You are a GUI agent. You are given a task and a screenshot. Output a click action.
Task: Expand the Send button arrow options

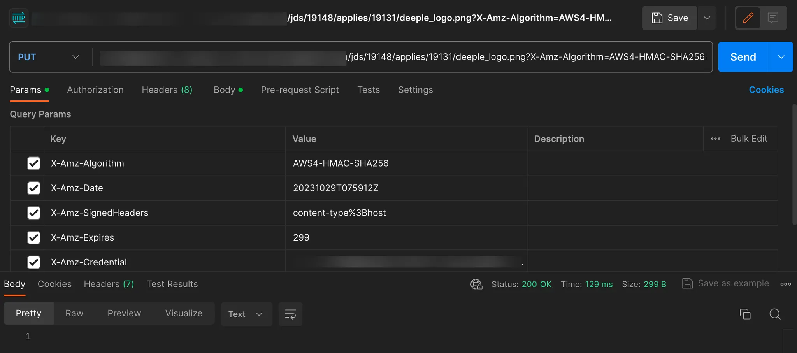(781, 57)
